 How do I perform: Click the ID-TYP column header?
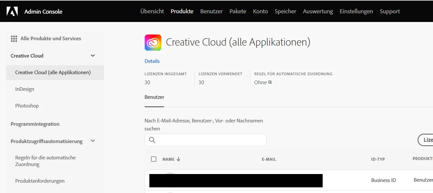[x=378, y=159]
